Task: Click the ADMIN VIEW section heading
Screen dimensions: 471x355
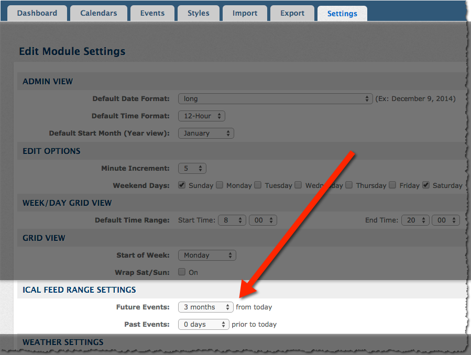Action: tap(48, 82)
